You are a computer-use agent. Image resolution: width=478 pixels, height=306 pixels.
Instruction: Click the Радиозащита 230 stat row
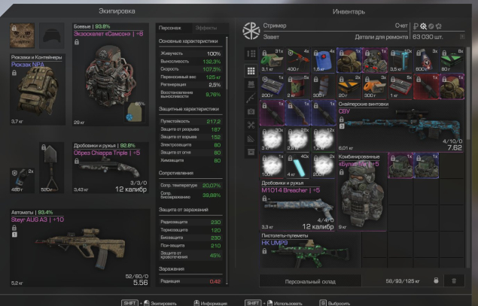tap(190, 222)
